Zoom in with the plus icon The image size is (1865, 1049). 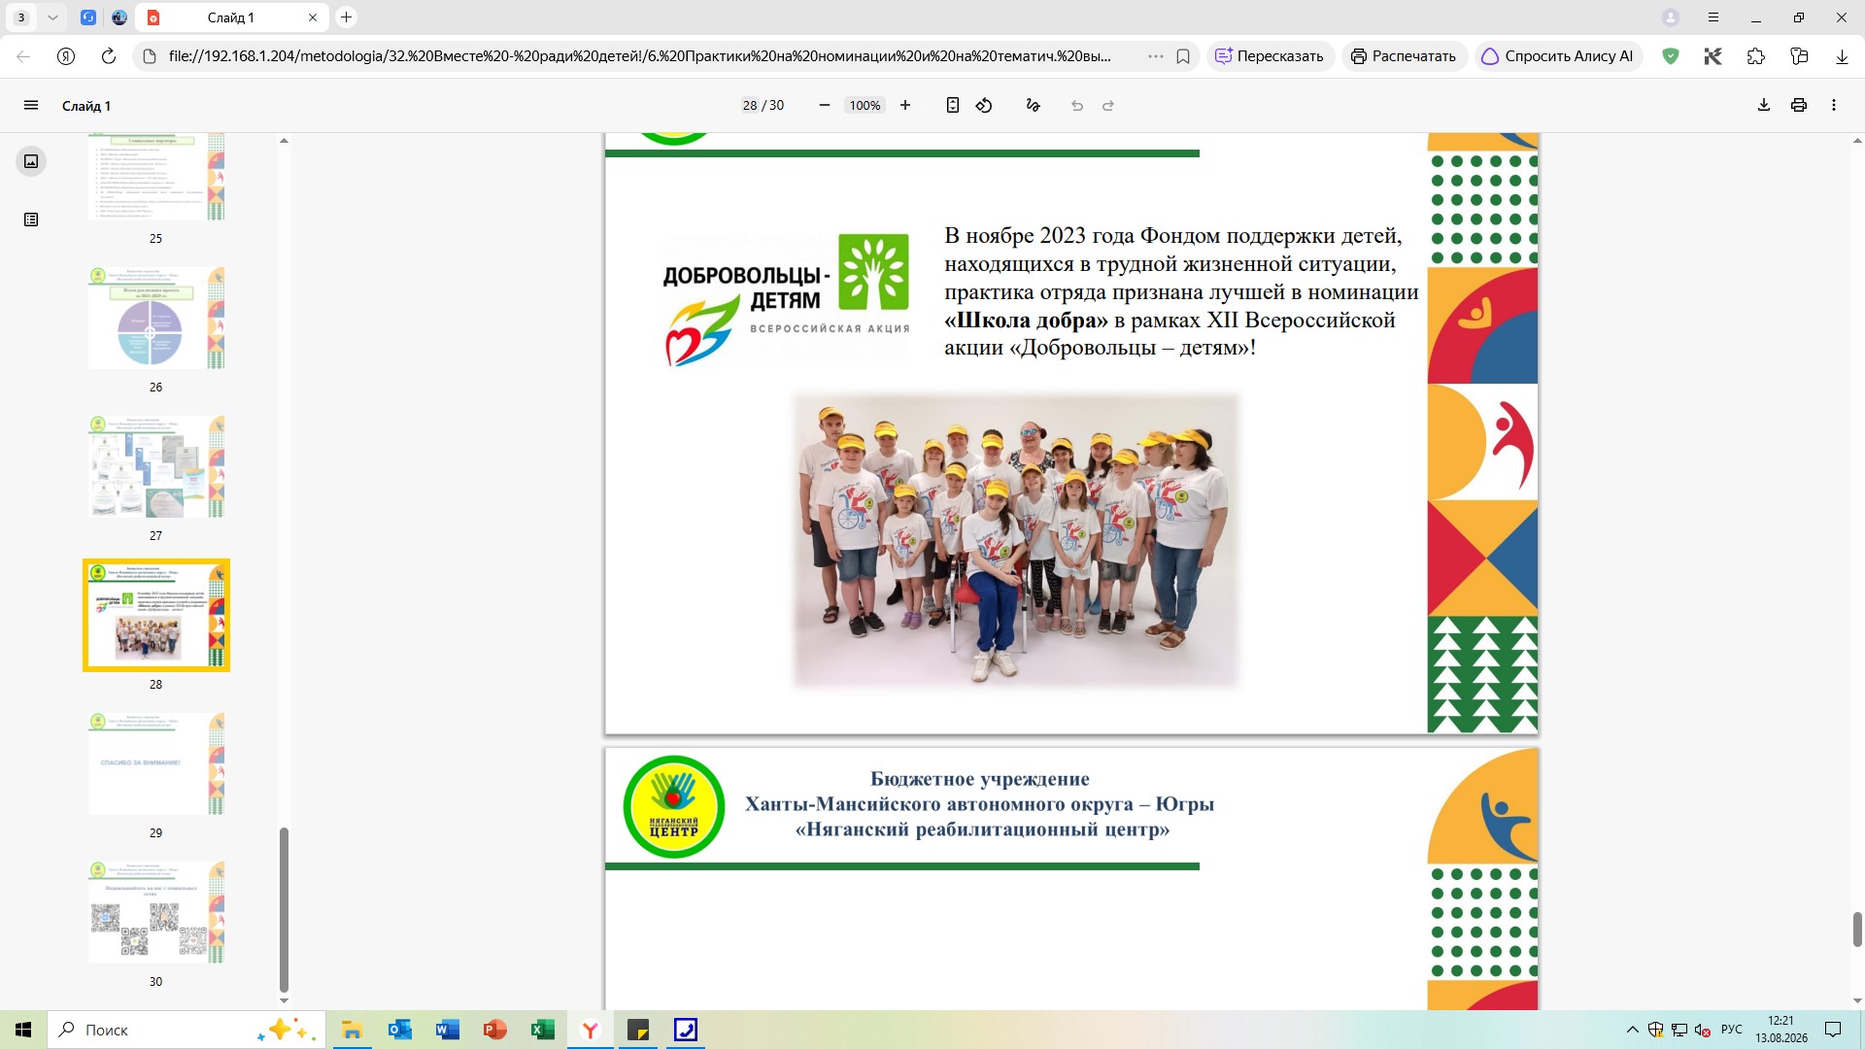905,105
